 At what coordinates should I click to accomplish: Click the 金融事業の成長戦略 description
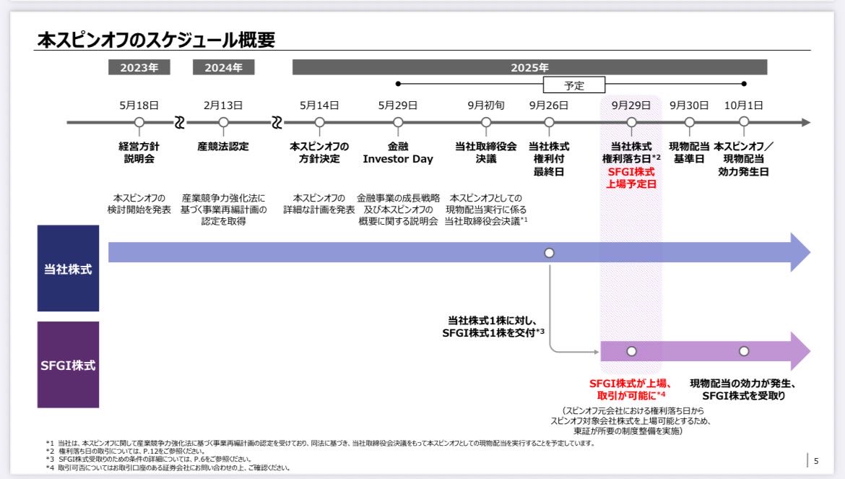398,210
